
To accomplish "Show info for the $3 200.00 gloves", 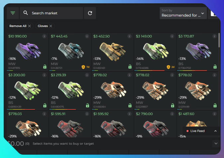I will point(44,75).
